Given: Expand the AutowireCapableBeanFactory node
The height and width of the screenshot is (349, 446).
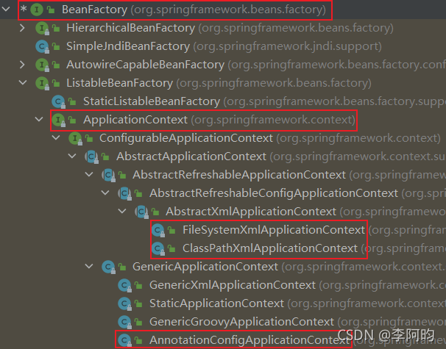Looking at the screenshot, I should [22, 65].
